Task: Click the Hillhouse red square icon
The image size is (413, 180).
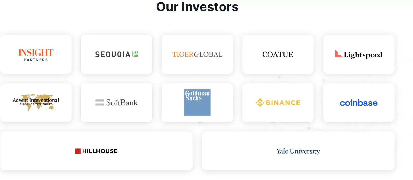Action: pyautogui.click(x=78, y=151)
